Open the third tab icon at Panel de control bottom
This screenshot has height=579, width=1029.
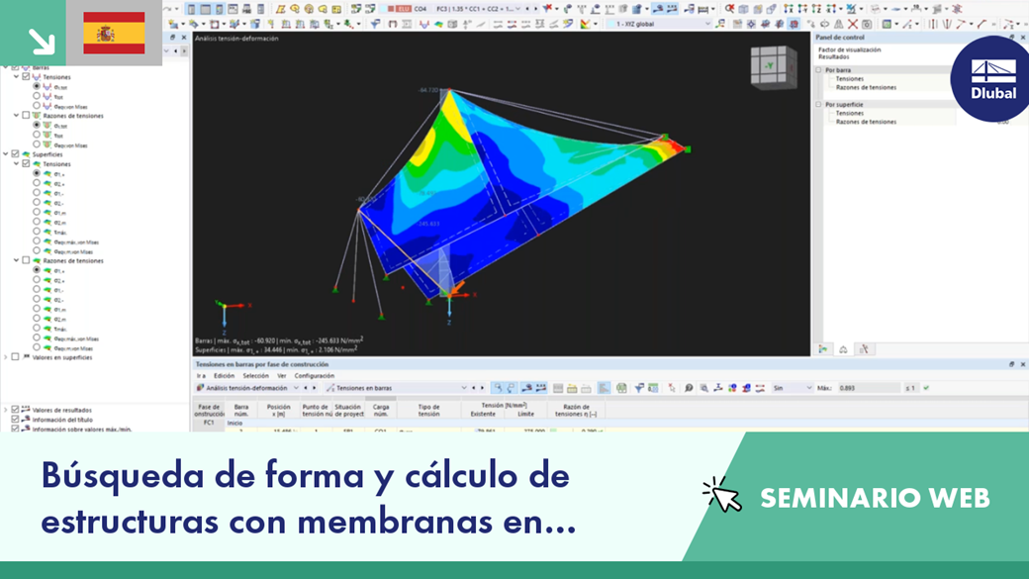point(864,349)
